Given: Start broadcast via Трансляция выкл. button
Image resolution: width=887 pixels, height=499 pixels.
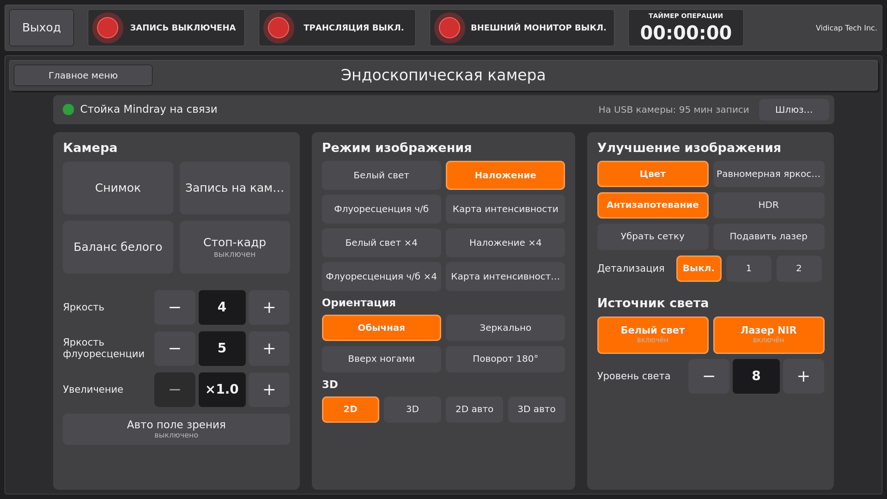Looking at the screenshot, I should point(337,28).
